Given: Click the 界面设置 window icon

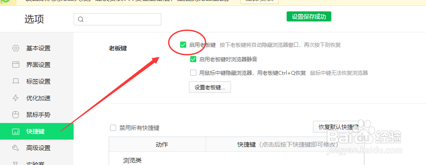Looking at the screenshot, I should click(16, 65).
